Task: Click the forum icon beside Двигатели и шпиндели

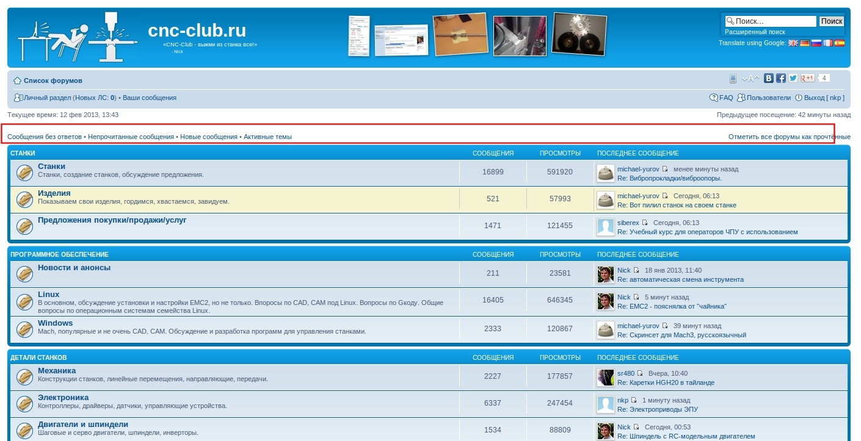Action: (25, 431)
